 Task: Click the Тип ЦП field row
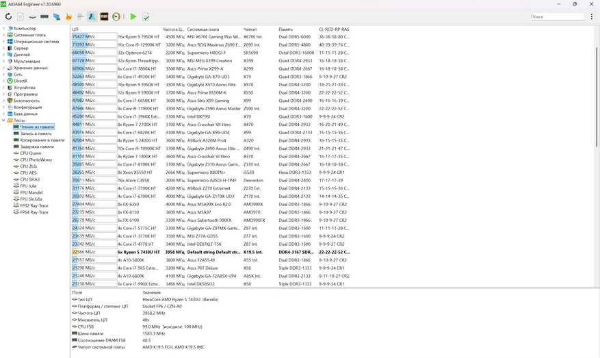[146, 299]
